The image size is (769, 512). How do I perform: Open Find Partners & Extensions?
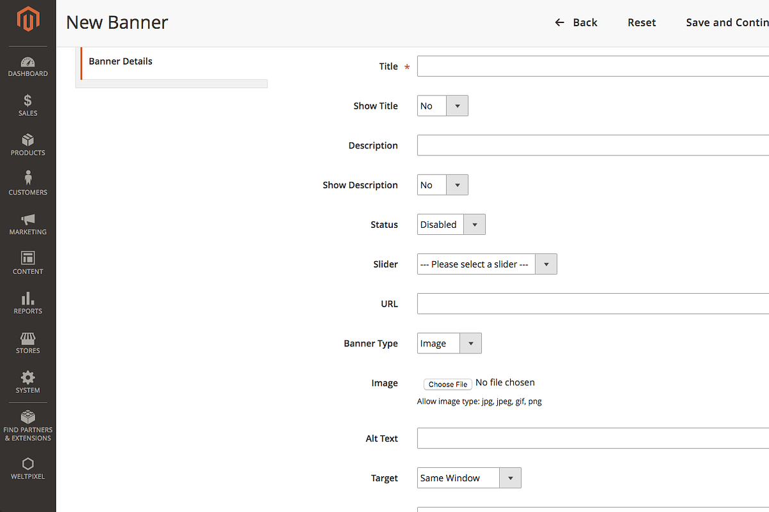28,426
